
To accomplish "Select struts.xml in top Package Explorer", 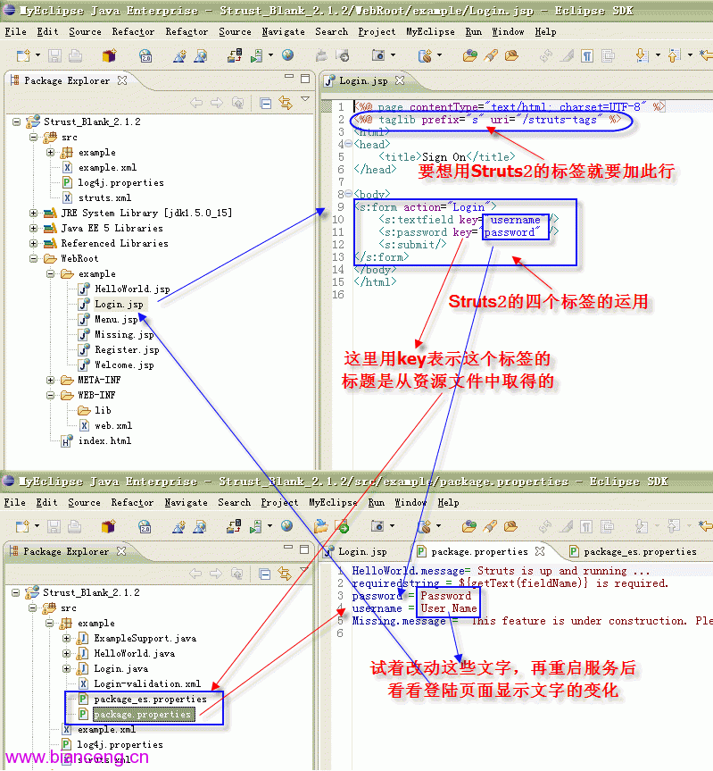I will [104, 198].
